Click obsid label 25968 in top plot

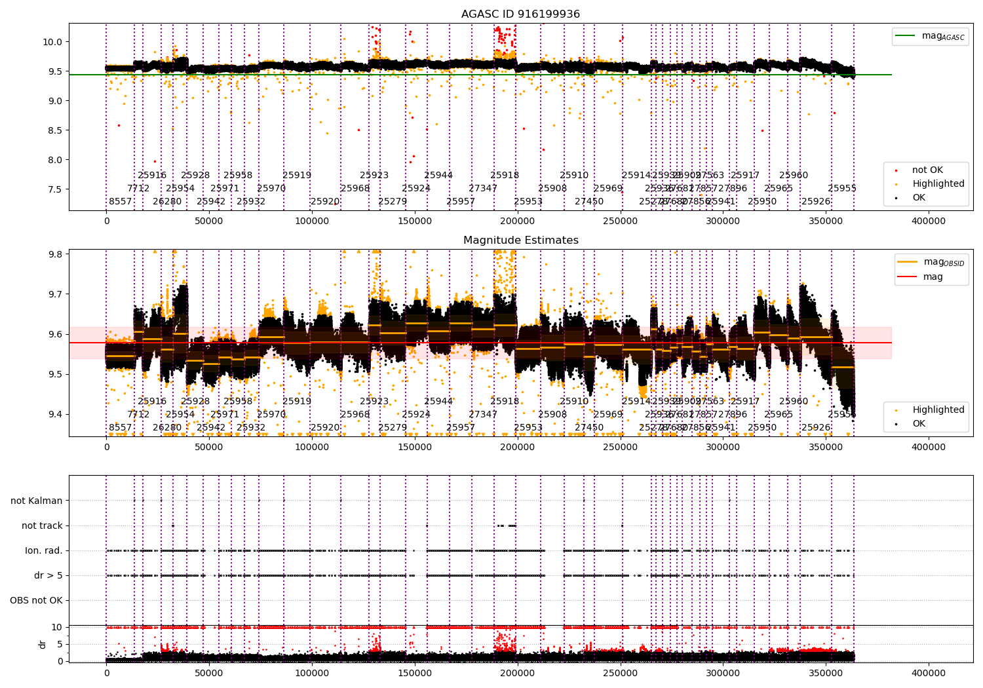[x=355, y=189]
